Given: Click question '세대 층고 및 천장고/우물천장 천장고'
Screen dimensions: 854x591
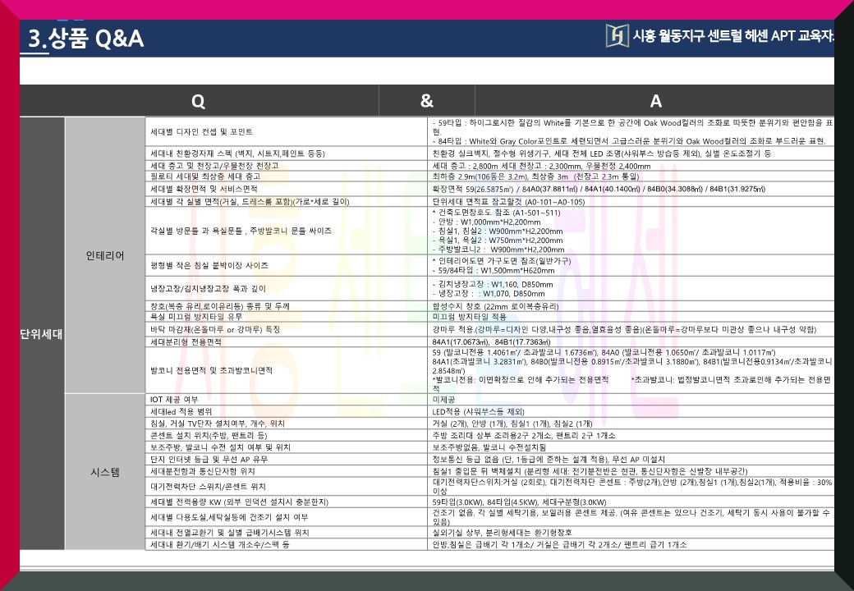Looking at the screenshot, I should coord(214,166).
